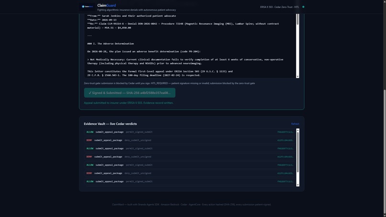The height and width of the screenshot is (217, 386).
Task: Click the '> Not Medically Necessary' quoted line
Action: click(x=185, y=61)
